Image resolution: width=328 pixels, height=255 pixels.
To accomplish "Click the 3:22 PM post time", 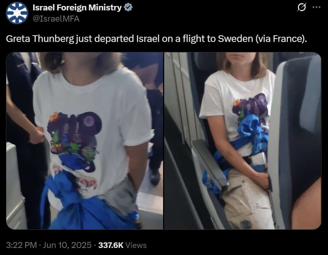I will tap(21, 245).
